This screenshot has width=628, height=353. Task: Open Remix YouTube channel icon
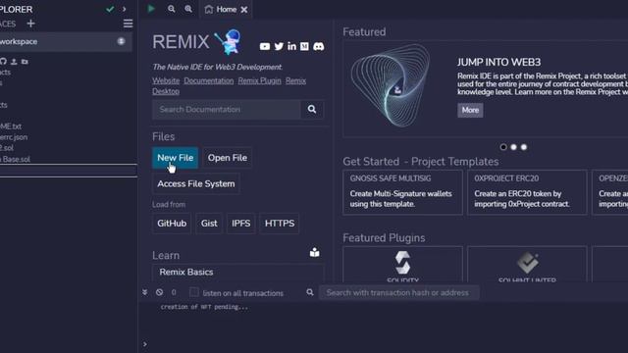click(x=265, y=46)
